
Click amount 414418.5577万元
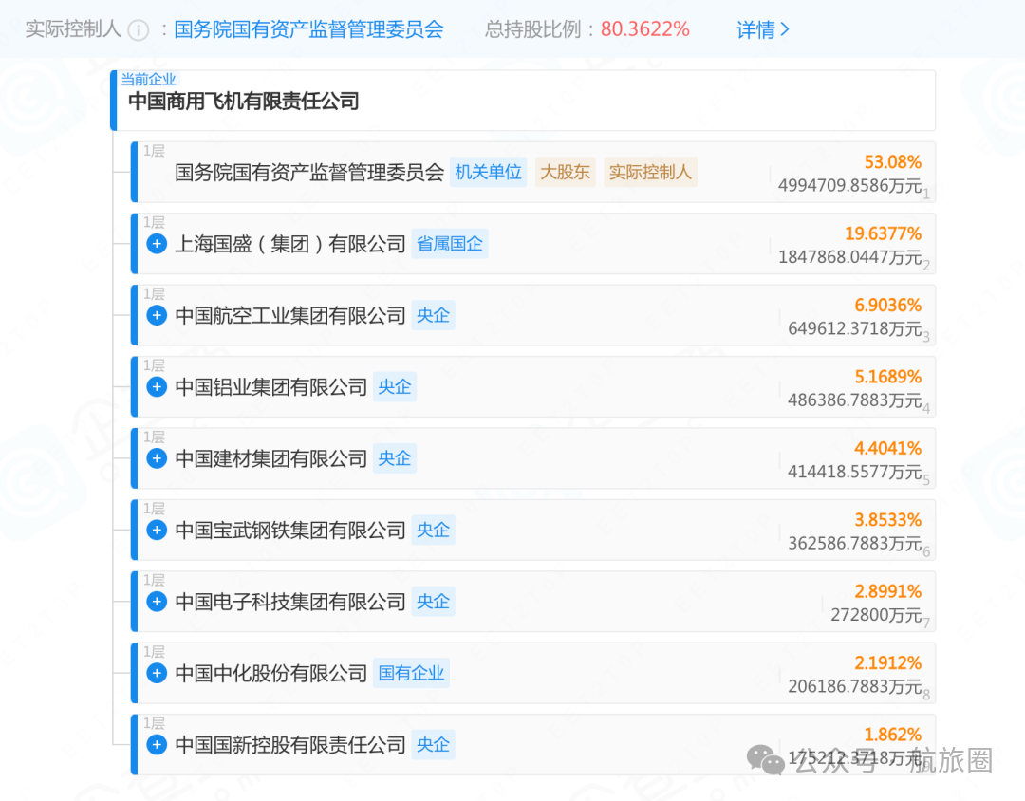(855, 472)
